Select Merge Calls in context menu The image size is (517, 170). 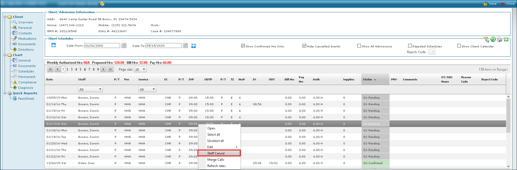pyautogui.click(x=216, y=160)
